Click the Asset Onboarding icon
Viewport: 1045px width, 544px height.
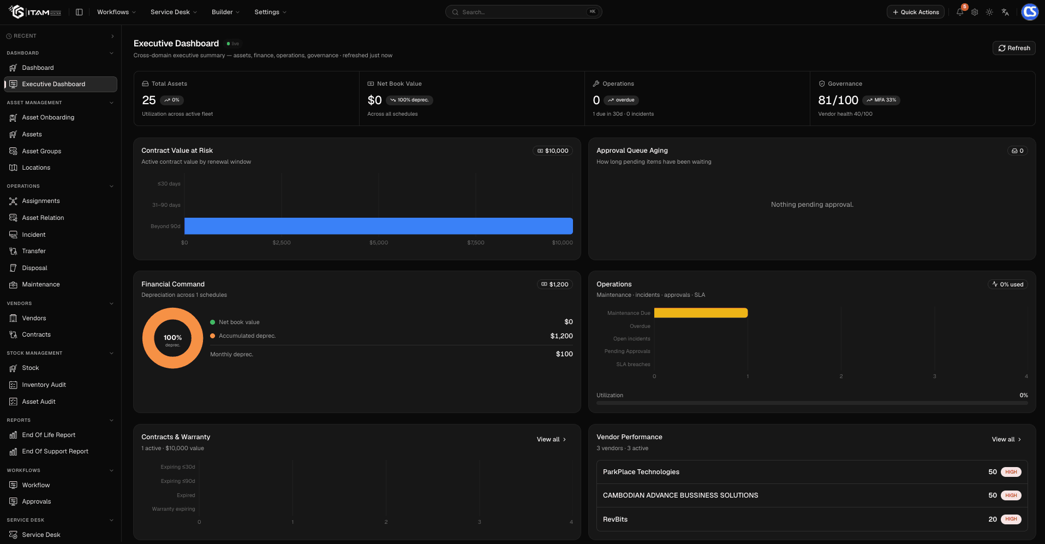pyautogui.click(x=13, y=117)
